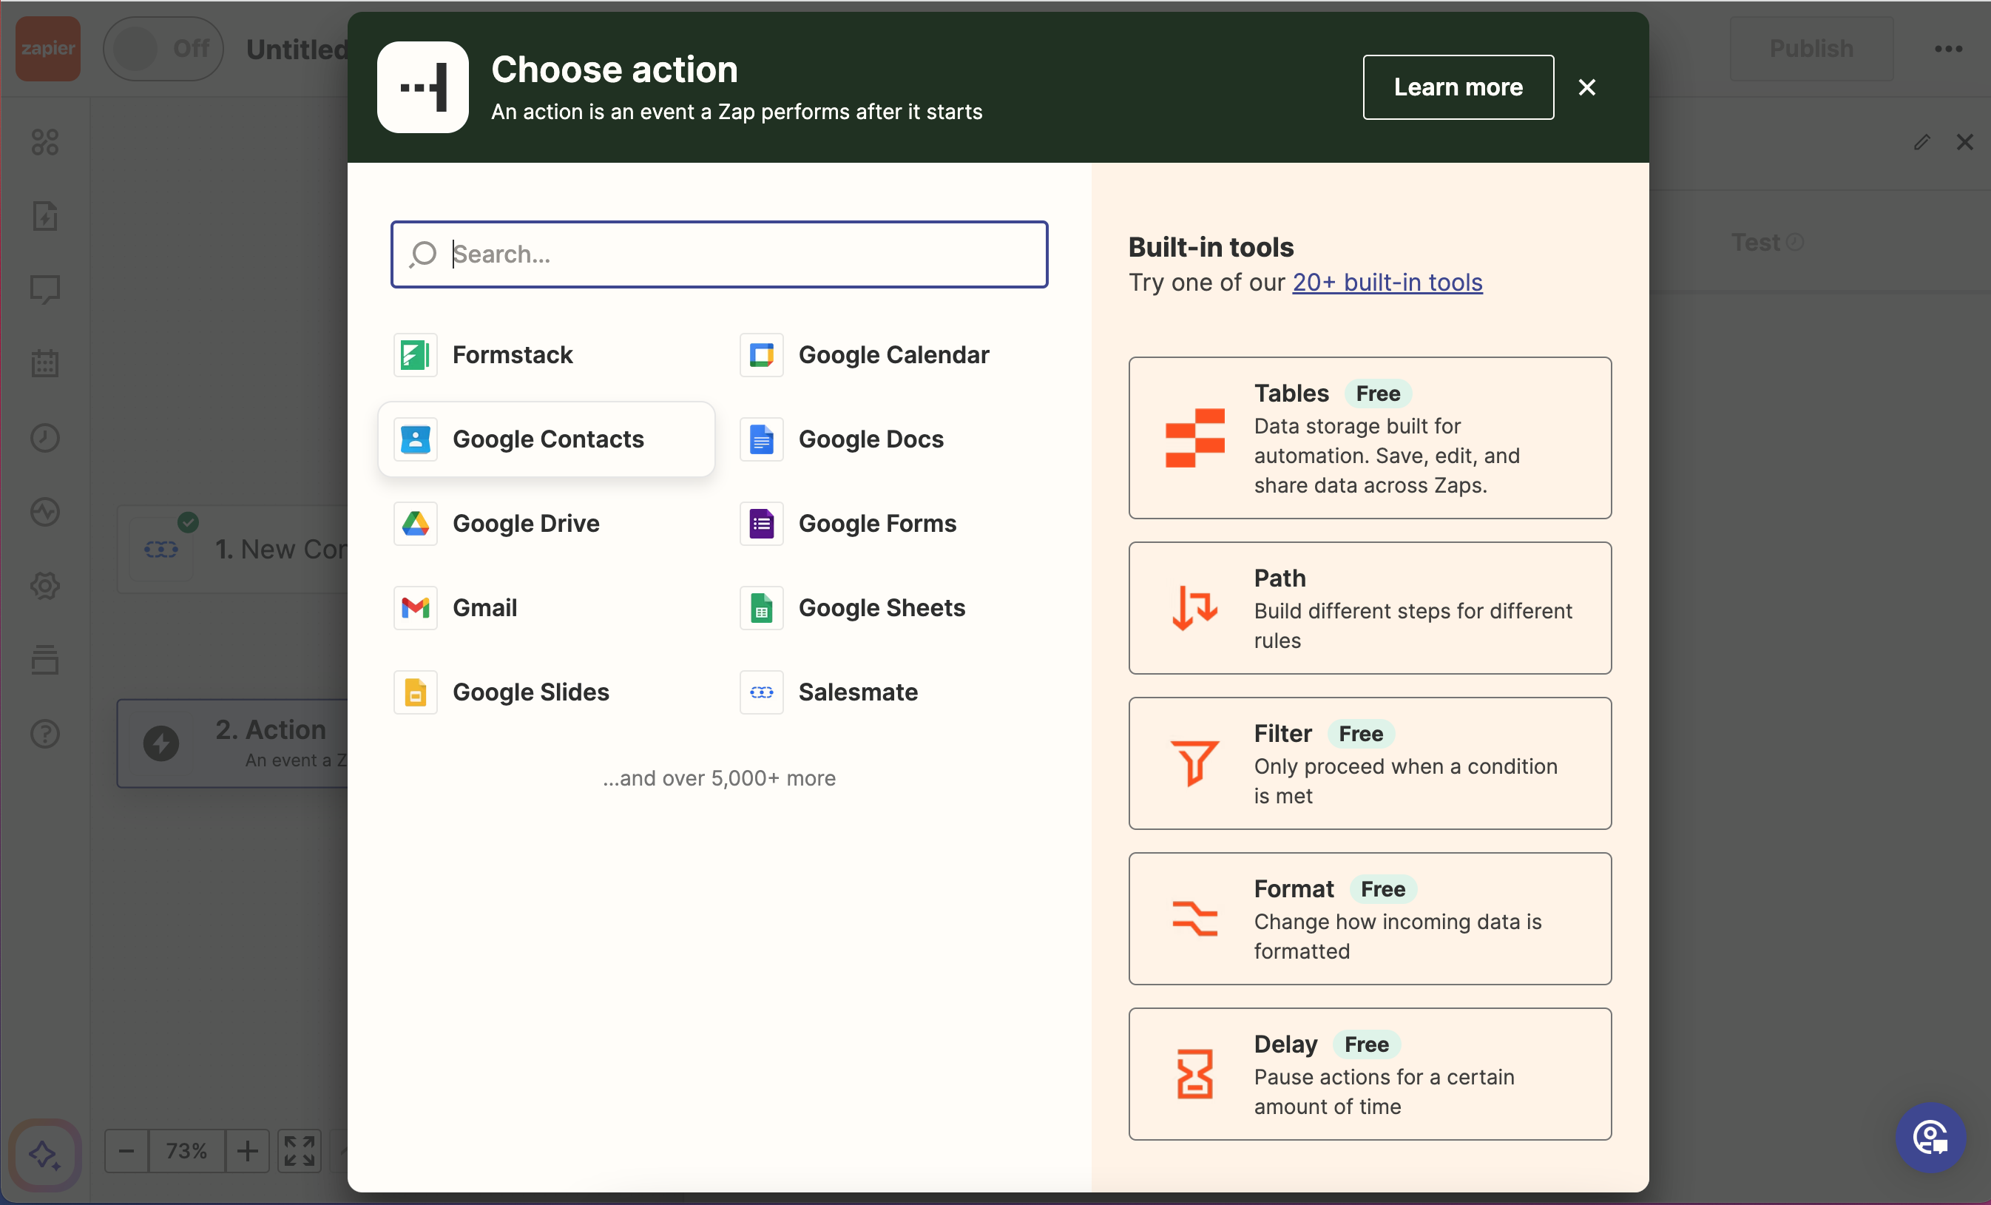This screenshot has height=1205, width=1991.
Task: Click the 73% zoom level value
Action: [x=186, y=1151]
